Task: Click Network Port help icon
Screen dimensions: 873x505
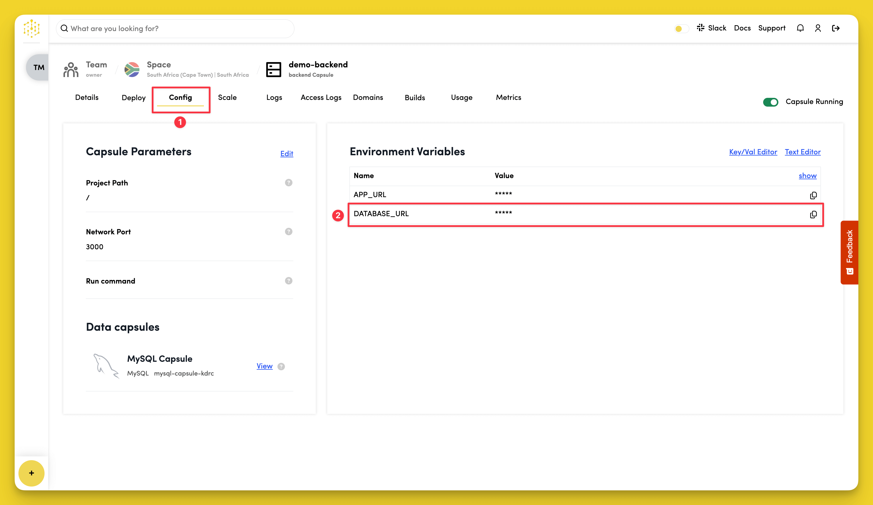Action: click(289, 231)
